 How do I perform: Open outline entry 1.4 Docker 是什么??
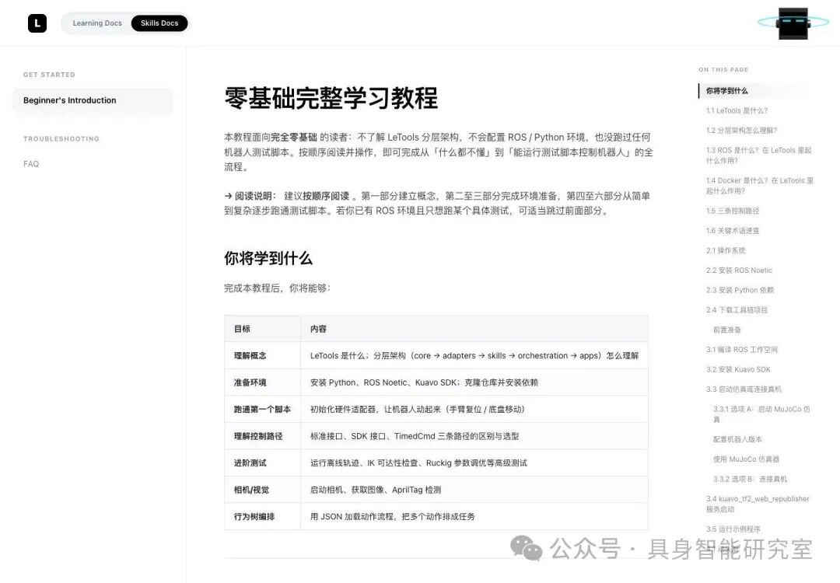760,186
